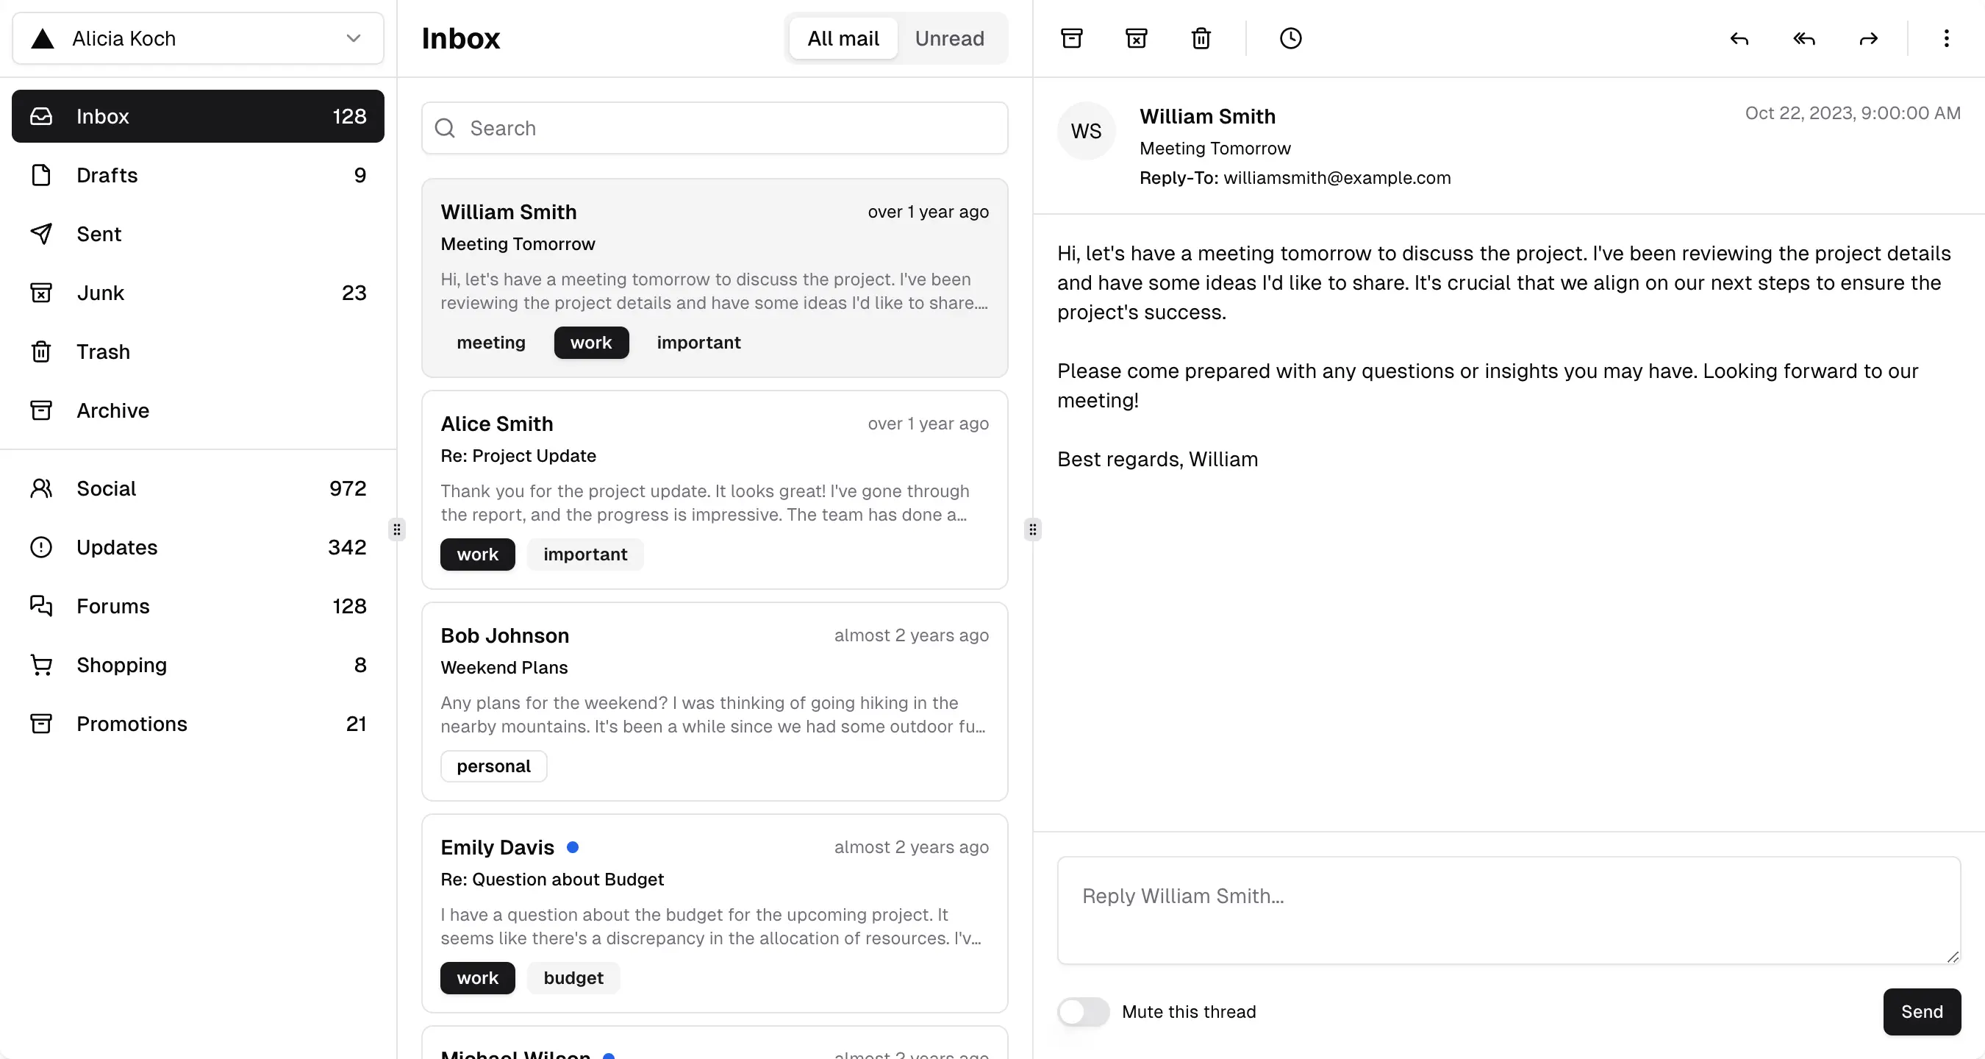Snooze the email using the clock icon

(1290, 38)
